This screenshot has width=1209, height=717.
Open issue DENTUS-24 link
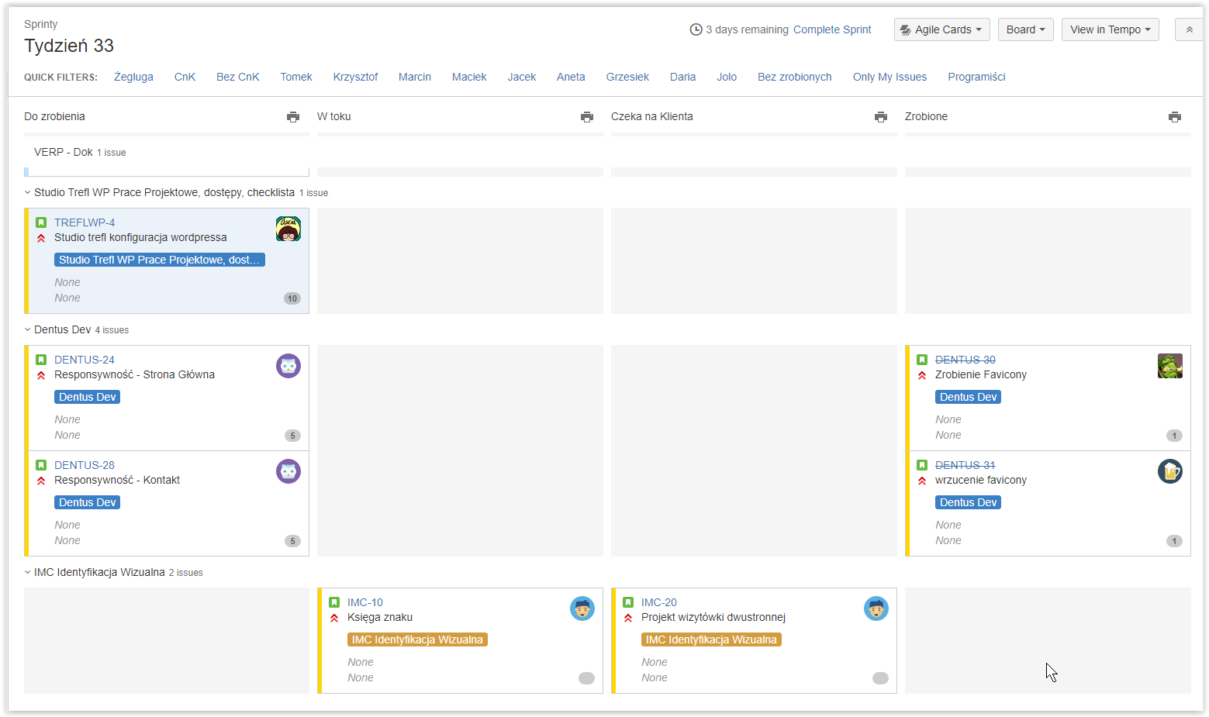coord(85,360)
